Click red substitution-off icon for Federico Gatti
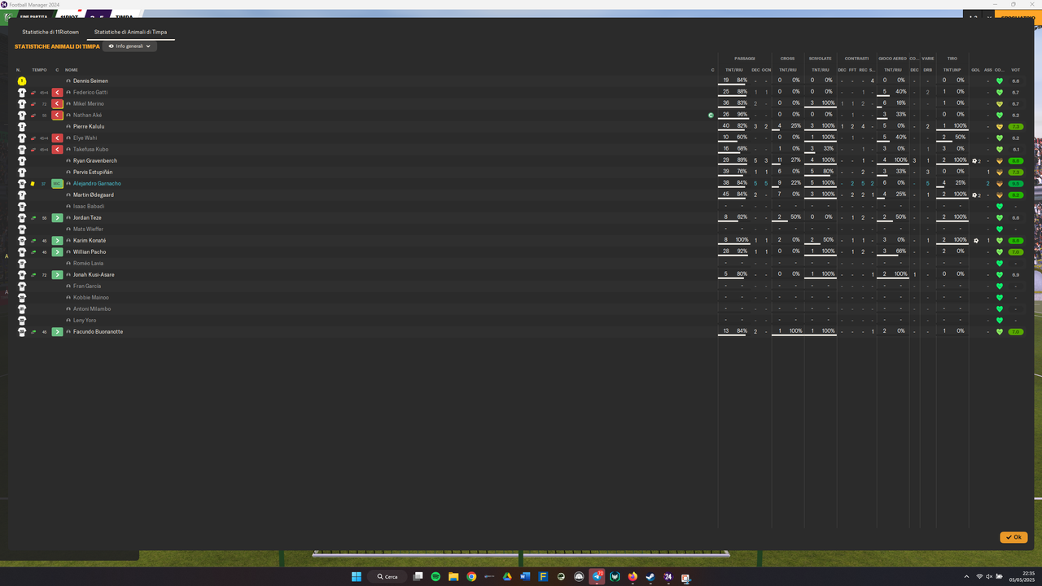Screen dimensions: 1042x586 click(x=57, y=92)
